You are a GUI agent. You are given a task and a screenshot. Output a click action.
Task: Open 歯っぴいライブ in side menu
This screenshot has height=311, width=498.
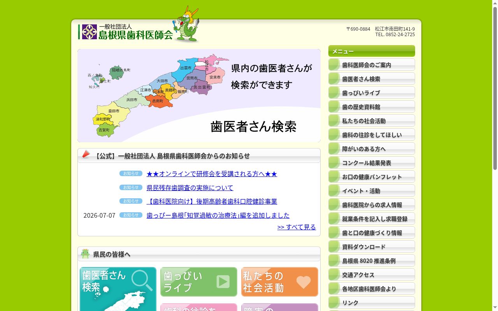pyautogui.click(x=372, y=93)
